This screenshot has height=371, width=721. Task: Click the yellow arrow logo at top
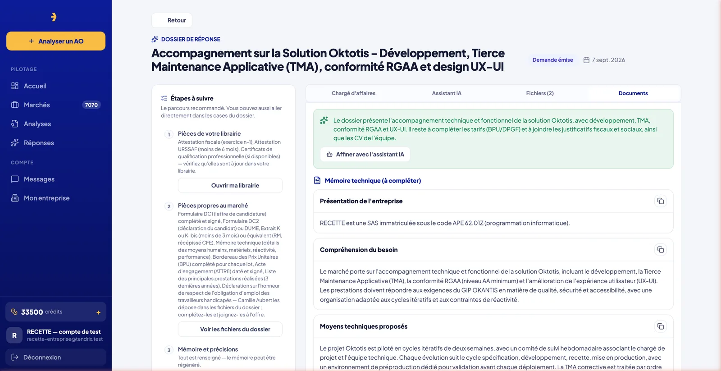coord(54,17)
